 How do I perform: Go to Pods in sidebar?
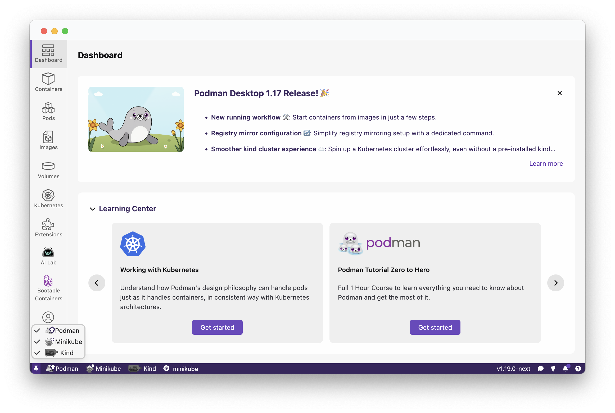coord(48,111)
